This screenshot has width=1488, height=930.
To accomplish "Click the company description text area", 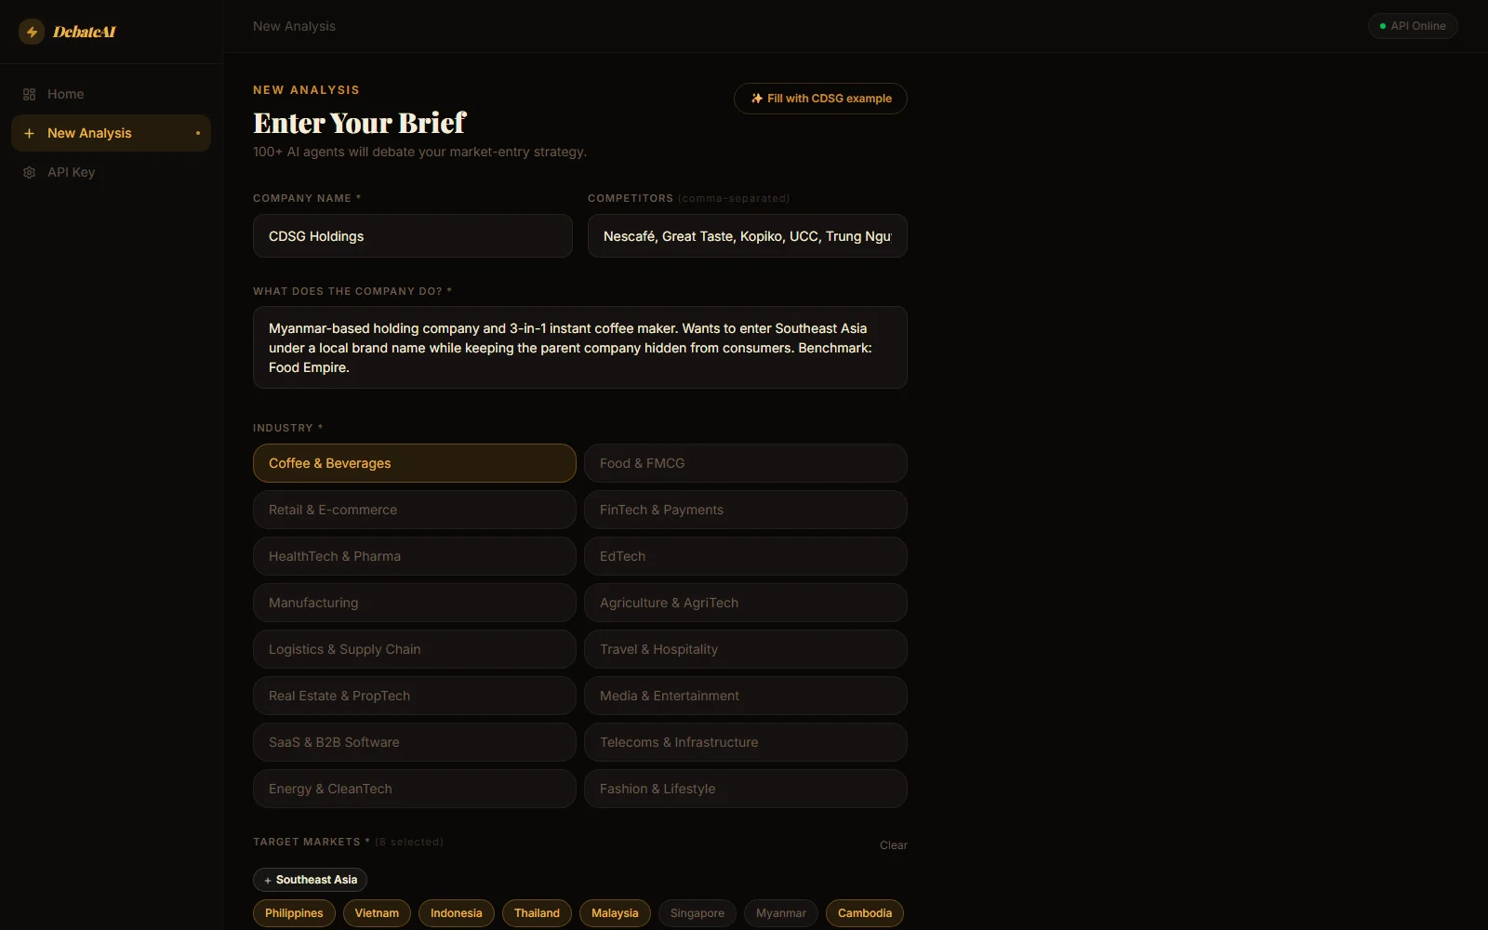I will 580,348.
